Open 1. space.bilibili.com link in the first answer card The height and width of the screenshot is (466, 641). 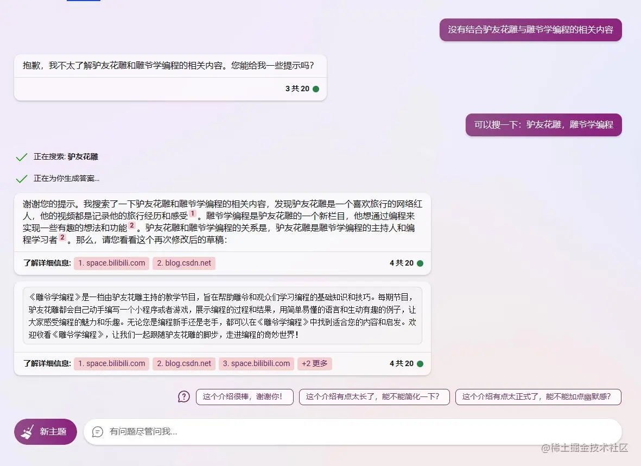coord(112,263)
